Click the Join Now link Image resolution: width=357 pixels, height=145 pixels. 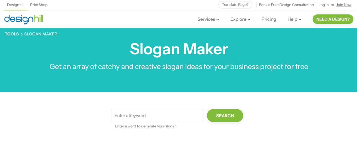tap(344, 5)
